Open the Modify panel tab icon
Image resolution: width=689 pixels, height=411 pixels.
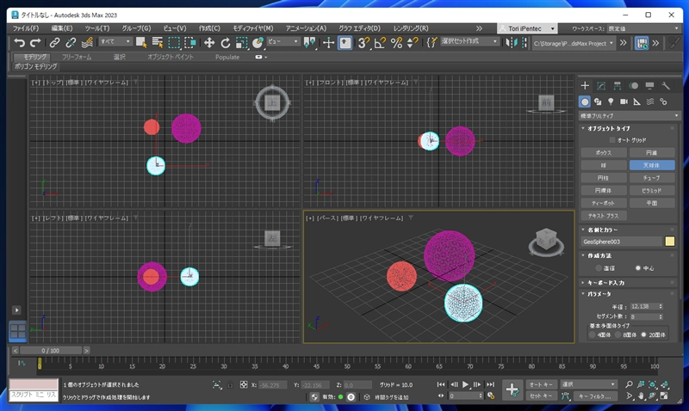(x=600, y=85)
